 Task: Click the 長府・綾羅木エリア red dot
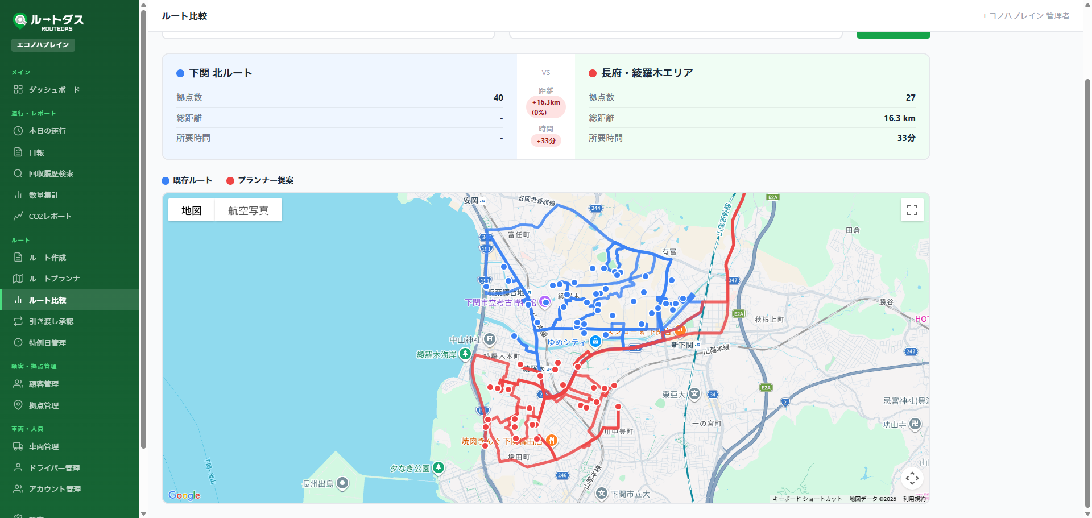[593, 73]
